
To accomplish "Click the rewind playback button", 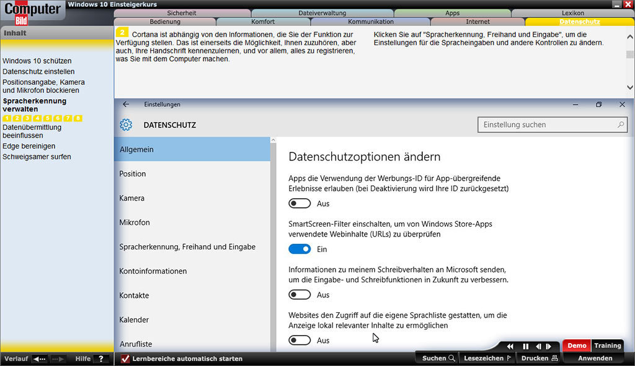I will click(x=510, y=346).
